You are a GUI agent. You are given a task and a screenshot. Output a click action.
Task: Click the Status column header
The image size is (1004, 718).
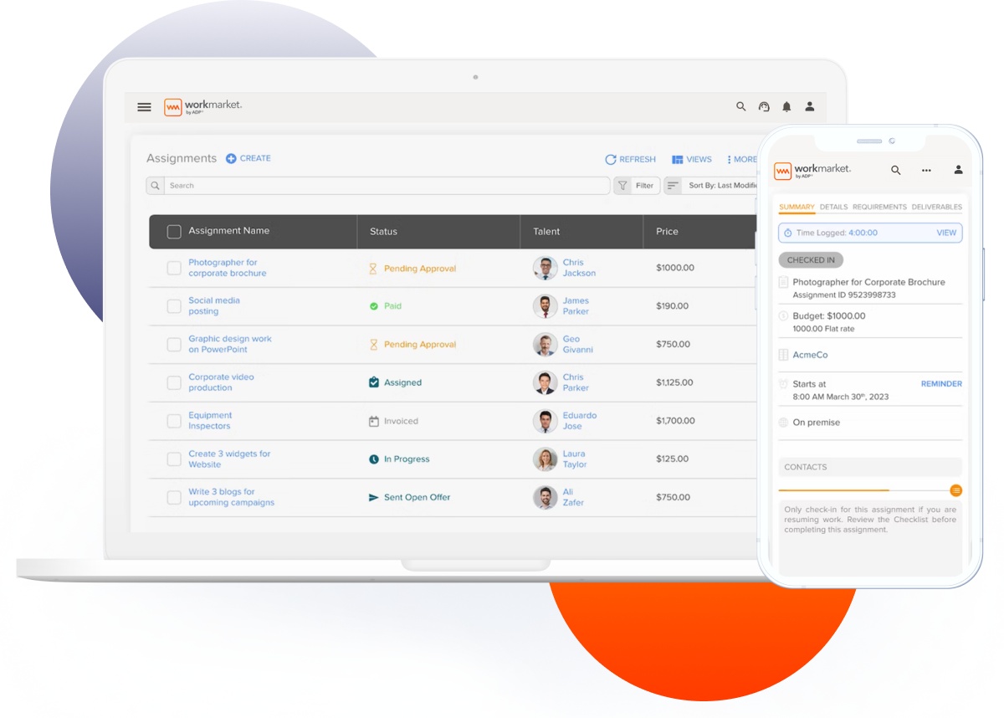click(x=383, y=232)
